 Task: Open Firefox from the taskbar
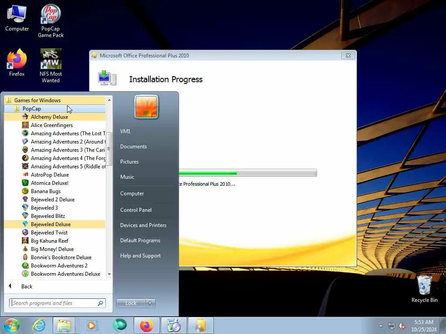point(146,325)
